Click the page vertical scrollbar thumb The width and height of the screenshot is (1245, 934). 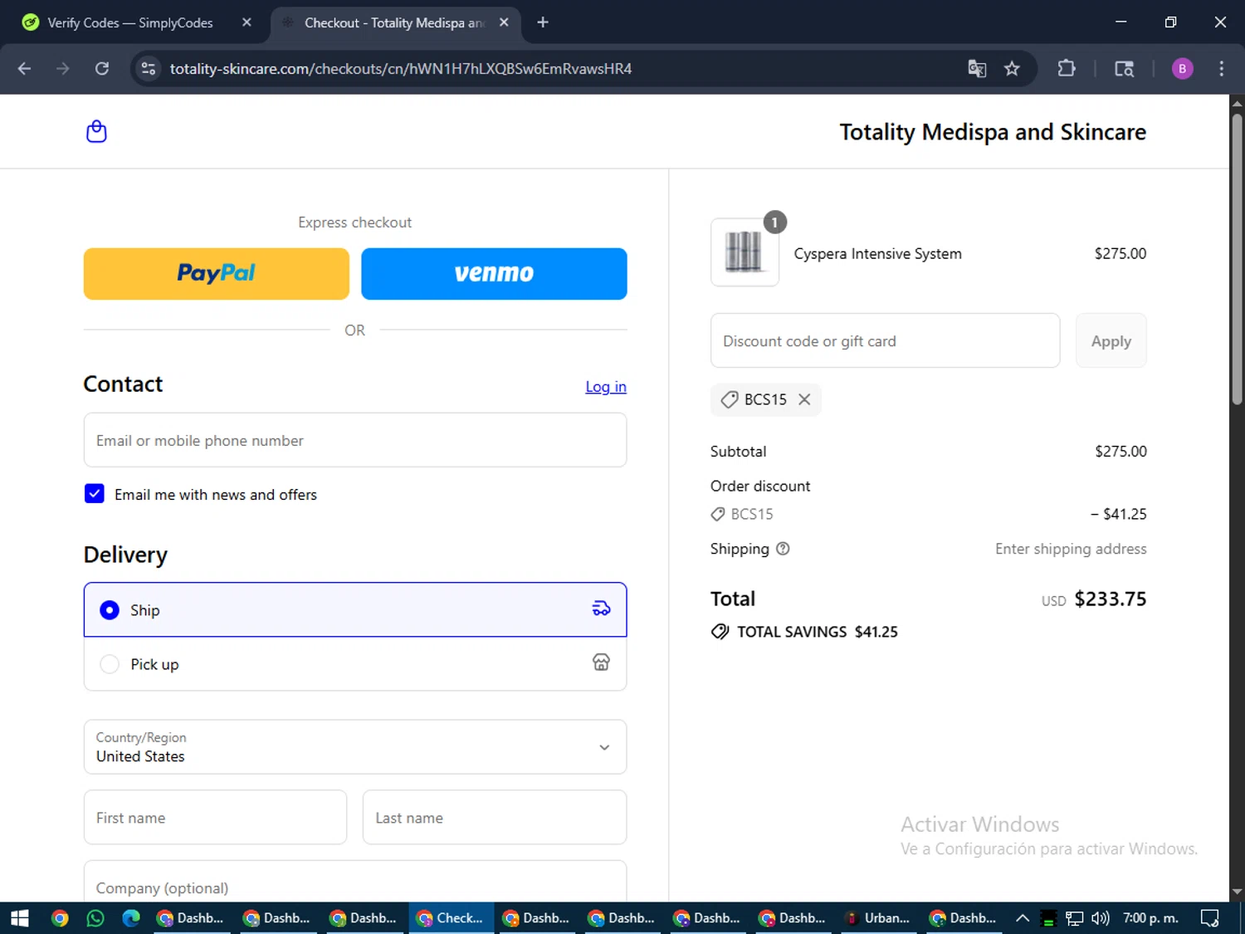[1237, 260]
